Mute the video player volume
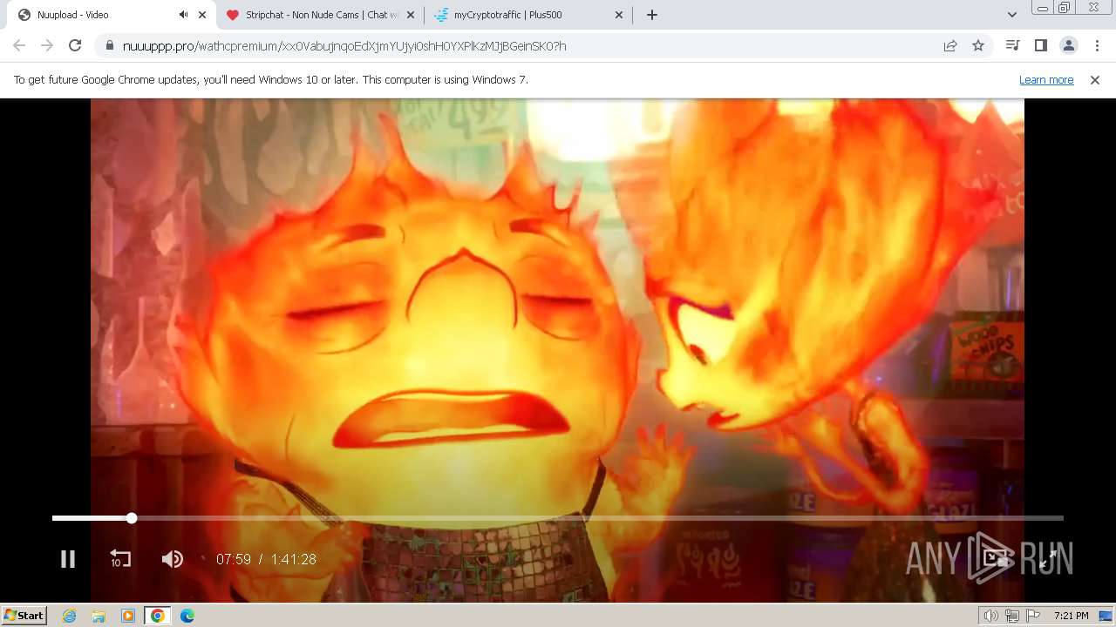The width and height of the screenshot is (1116, 627). pos(173,559)
